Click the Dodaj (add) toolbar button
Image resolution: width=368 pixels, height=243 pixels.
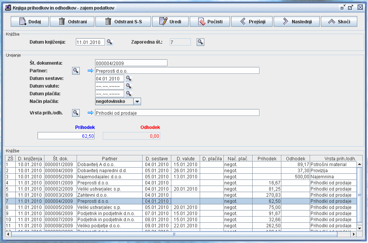[30, 21]
